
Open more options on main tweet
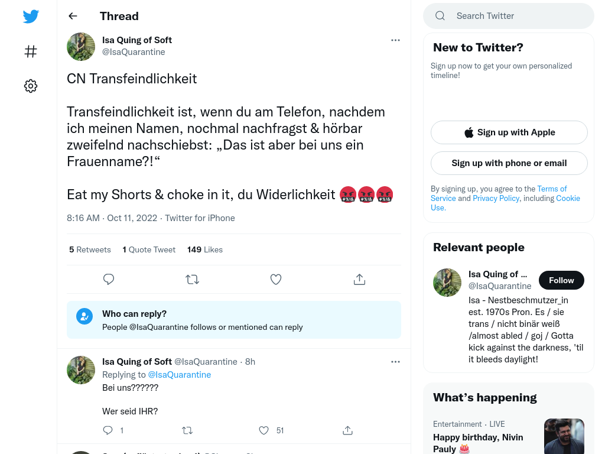click(x=395, y=40)
